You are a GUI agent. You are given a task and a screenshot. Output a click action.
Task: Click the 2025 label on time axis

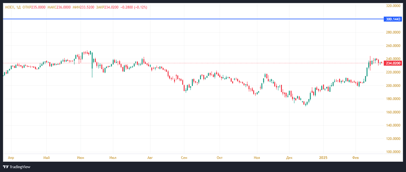tap(324, 157)
